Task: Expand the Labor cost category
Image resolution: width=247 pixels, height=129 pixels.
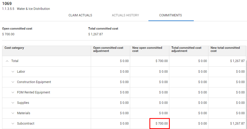Action: coord(13,72)
